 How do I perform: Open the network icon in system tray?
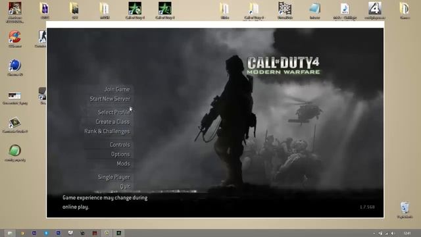387,233
